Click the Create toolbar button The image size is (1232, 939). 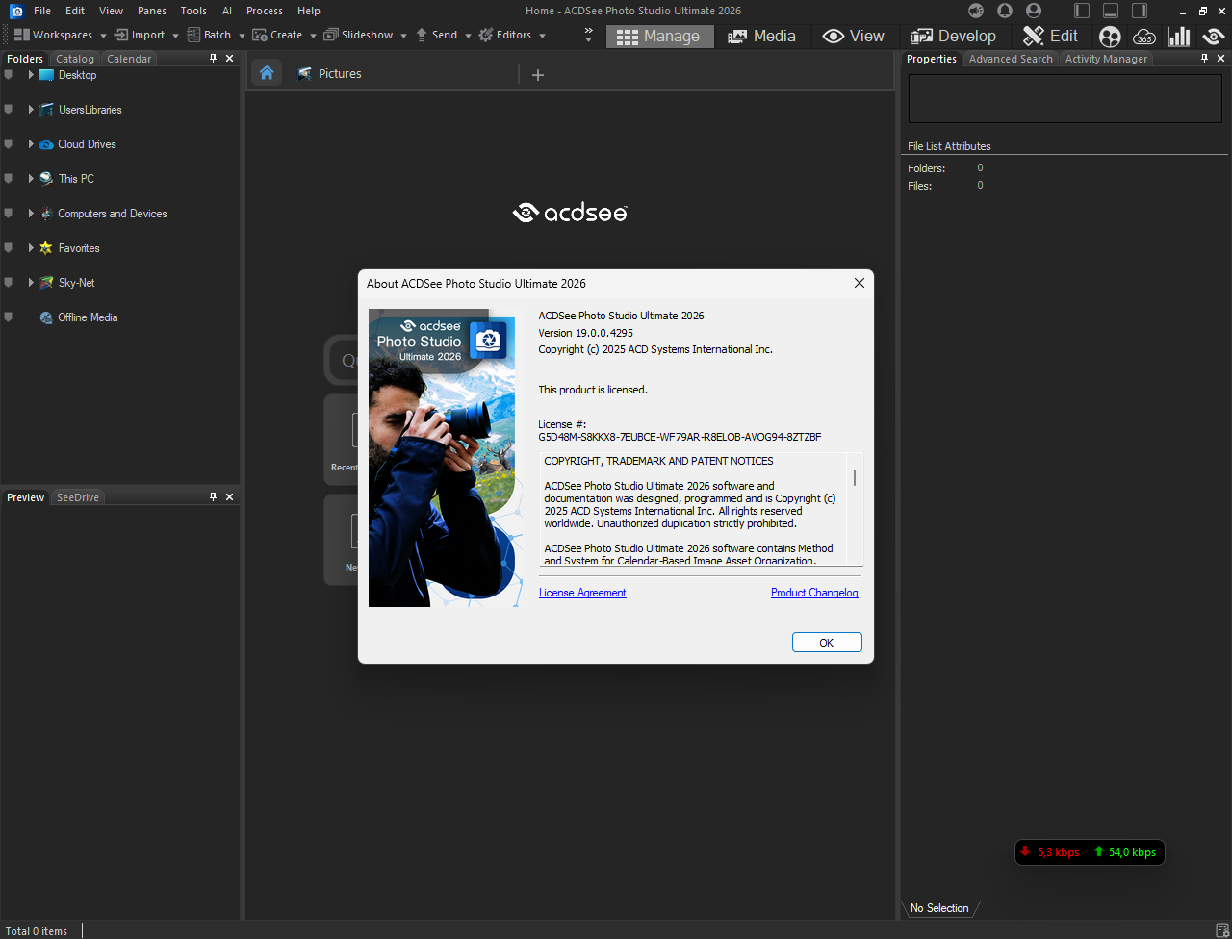coord(277,35)
